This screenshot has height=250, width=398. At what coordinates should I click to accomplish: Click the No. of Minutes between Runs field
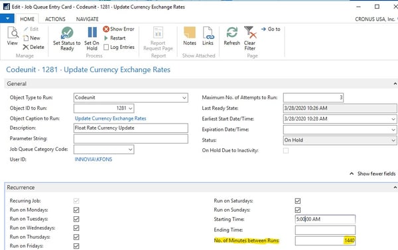click(x=325, y=241)
